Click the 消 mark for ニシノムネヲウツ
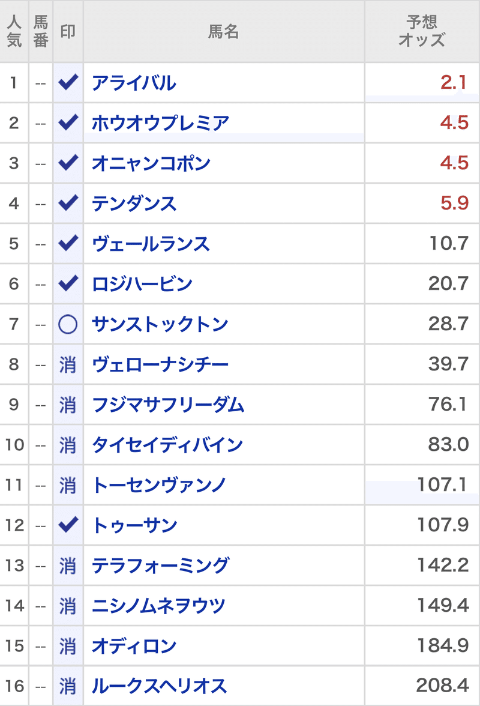Viewport: 480px width, 706px height. coord(68,606)
